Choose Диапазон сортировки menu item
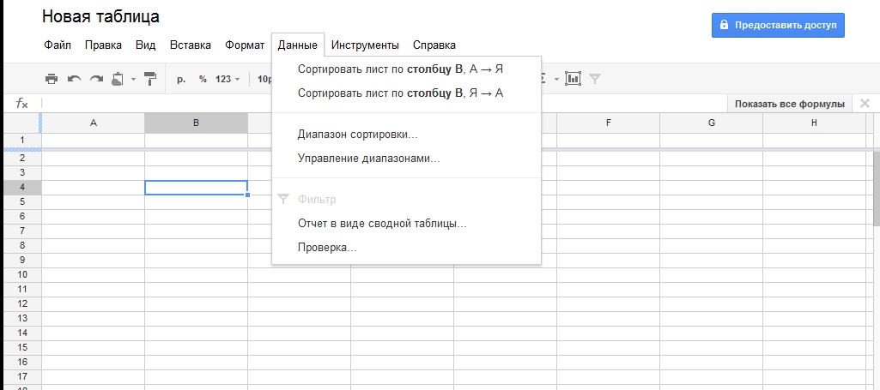 point(357,135)
